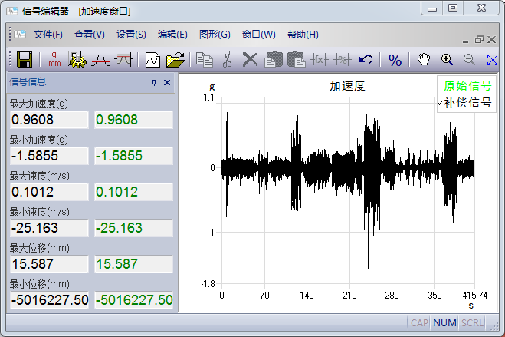505x337 pixels.
Task: Open the 图形(G) menu
Action: coord(214,35)
